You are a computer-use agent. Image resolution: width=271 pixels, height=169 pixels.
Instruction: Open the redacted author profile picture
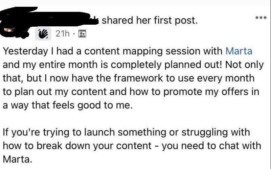pyautogui.click(x=15, y=32)
